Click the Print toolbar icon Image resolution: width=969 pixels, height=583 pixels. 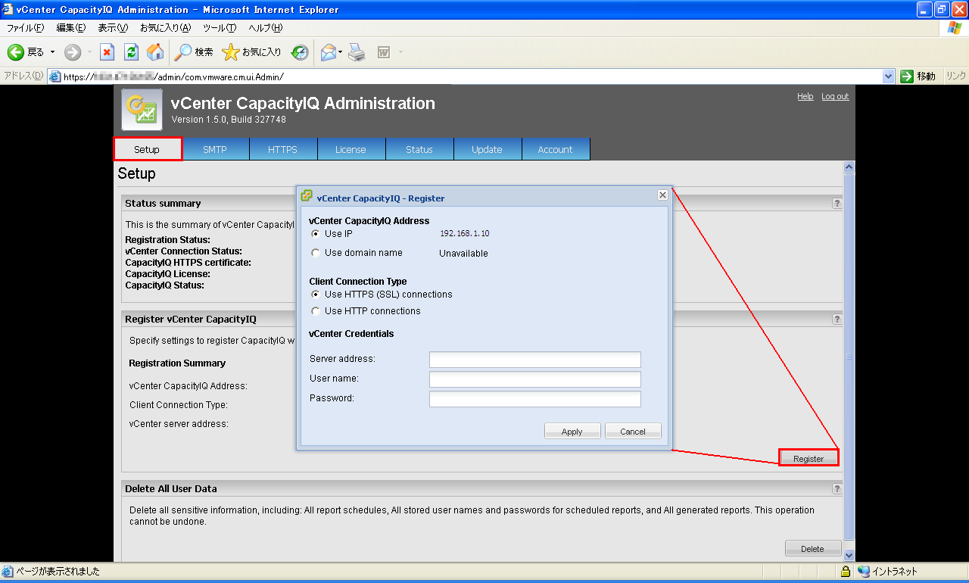357,52
